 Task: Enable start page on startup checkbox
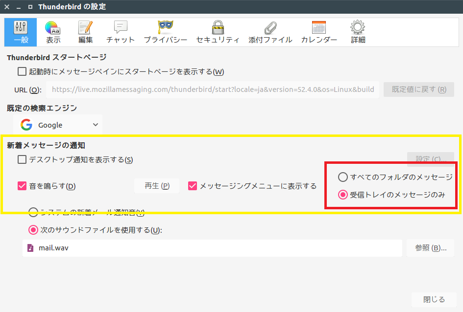tap(22, 71)
